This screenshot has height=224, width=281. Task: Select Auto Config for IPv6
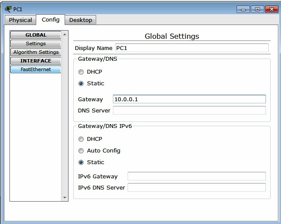(81, 151)
